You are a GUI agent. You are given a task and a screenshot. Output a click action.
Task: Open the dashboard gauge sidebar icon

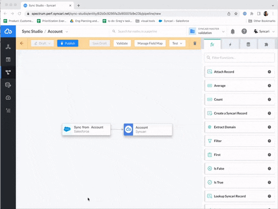tap(8, 98)
